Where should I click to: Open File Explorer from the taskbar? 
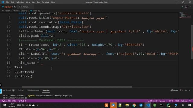coord(127,105)
